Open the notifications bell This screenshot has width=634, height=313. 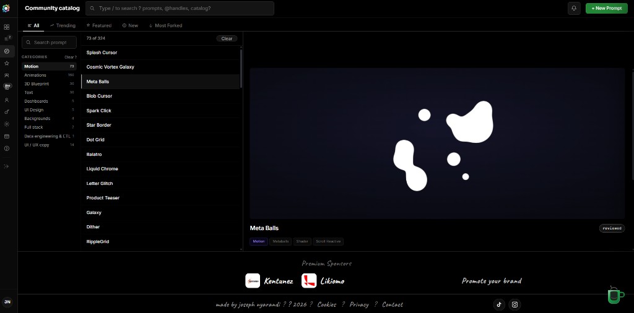point(574,8)
